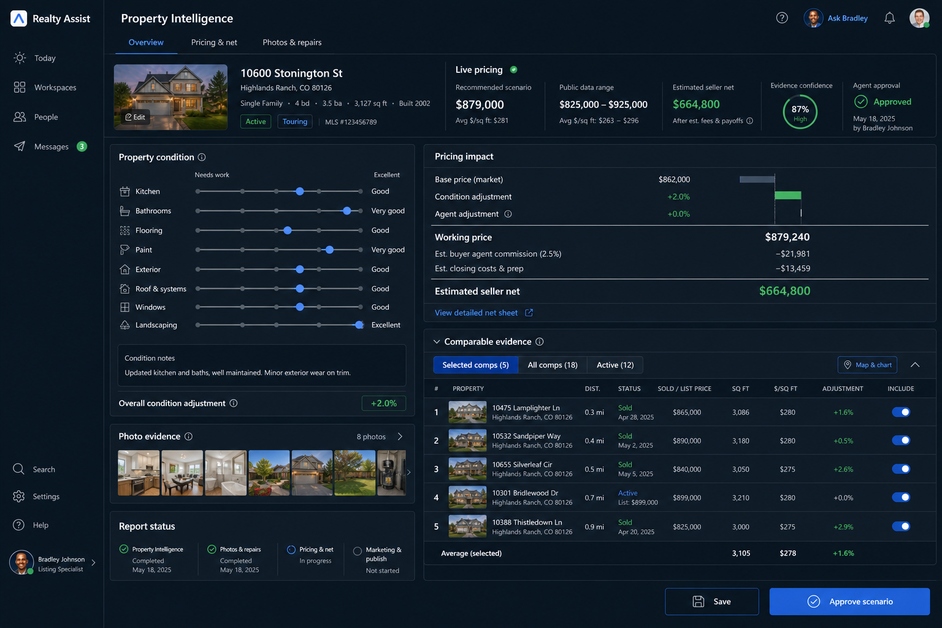Show next photos in evidence strip
Image resolution: width=942 pixels, height=628 pixels.
coord(408,472)
